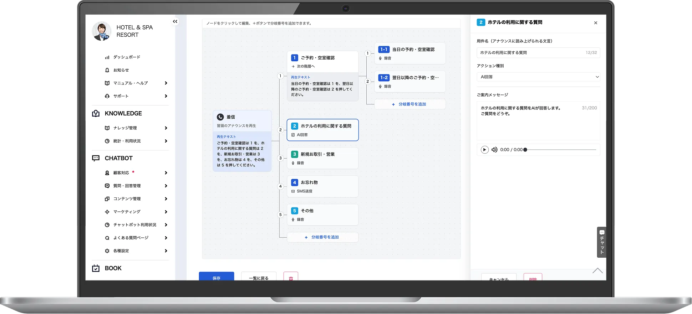Click the number 4 badge icon
This screenshot has height=314, width=692.
tap(294, 182)
